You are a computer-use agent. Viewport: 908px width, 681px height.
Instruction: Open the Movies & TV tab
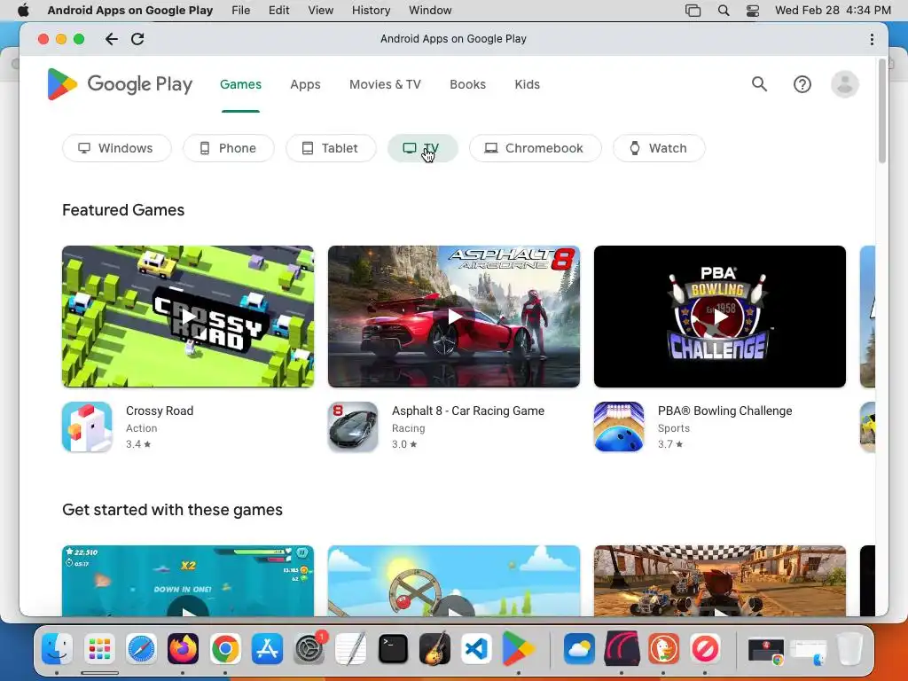tap(385, 84)
